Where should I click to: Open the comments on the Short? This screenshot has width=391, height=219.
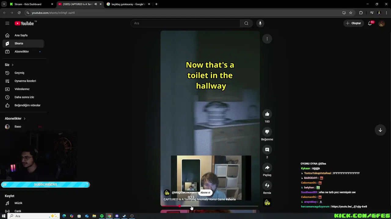coord(267,150)
